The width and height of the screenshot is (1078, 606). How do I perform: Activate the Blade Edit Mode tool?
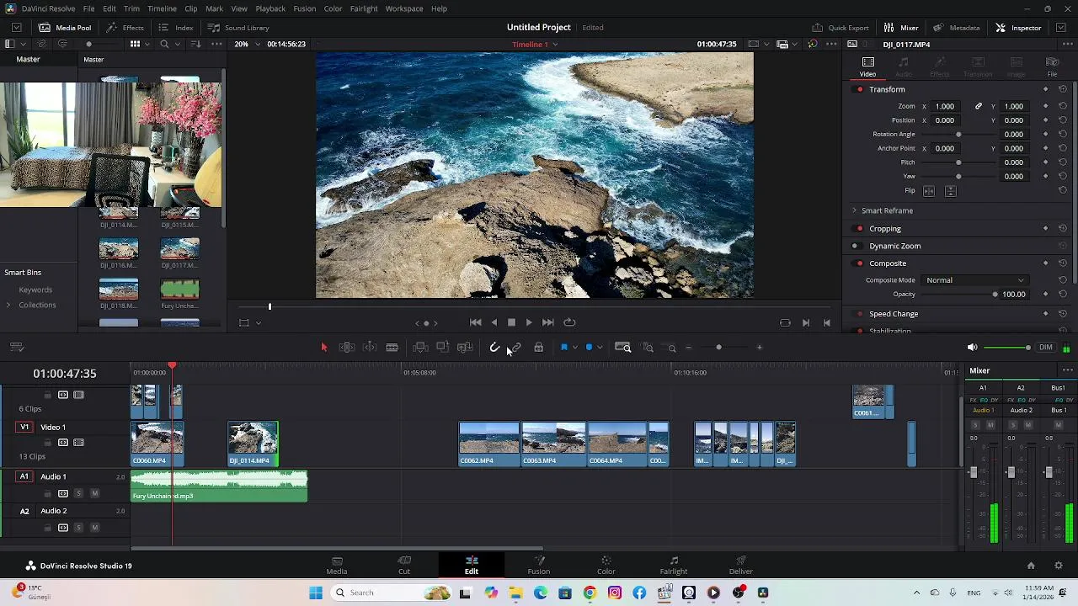[x=392, y=348]
